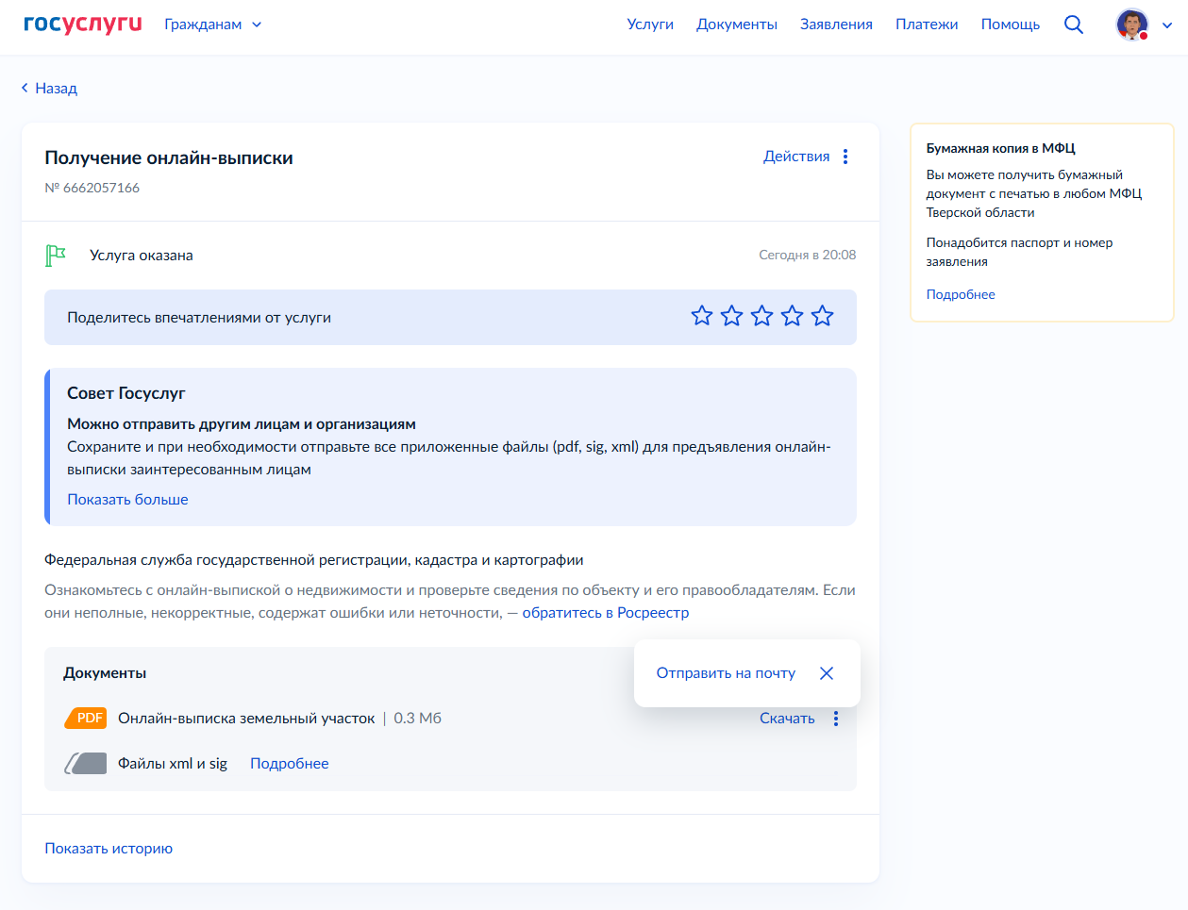
Task: Expand the Показать историю link
Action: (x=109, y=849)
